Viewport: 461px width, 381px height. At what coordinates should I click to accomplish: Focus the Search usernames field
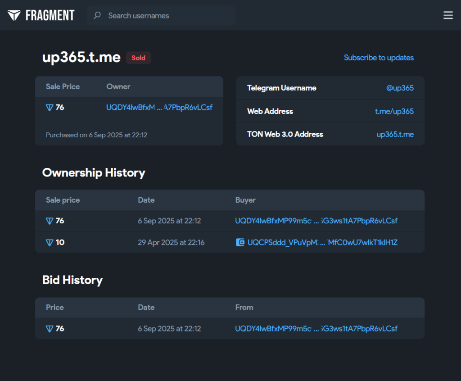pyautogui.click(x=167, y=15)
